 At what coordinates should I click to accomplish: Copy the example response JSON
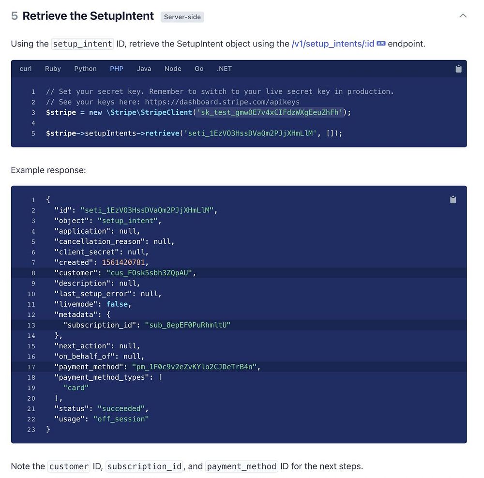point(453,200)
